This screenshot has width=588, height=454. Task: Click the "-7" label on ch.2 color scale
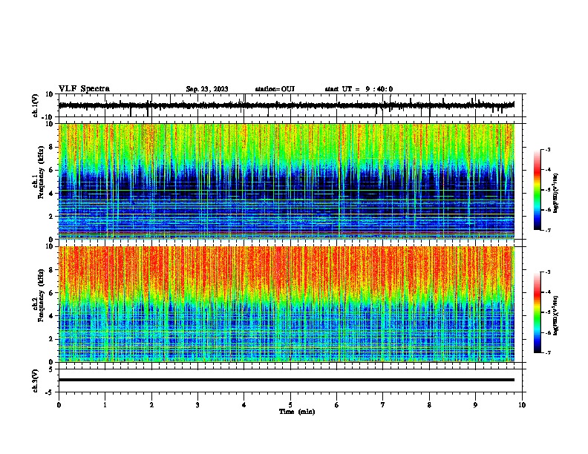click(548, 352)
